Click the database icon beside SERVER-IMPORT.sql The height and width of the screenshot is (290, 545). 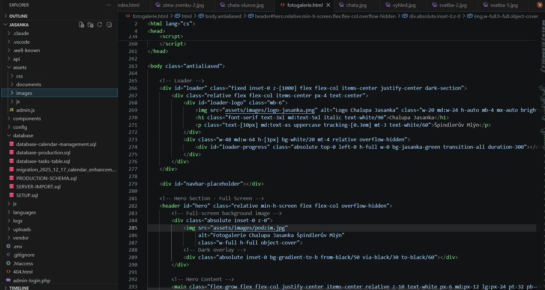(11, 187)
